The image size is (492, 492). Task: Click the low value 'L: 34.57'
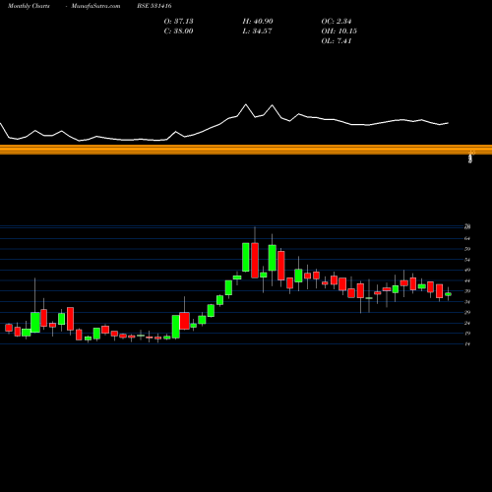(x=257, y=31)
